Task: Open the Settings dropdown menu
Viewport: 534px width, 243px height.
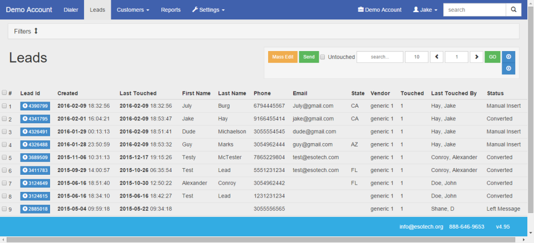Action: 209,10
